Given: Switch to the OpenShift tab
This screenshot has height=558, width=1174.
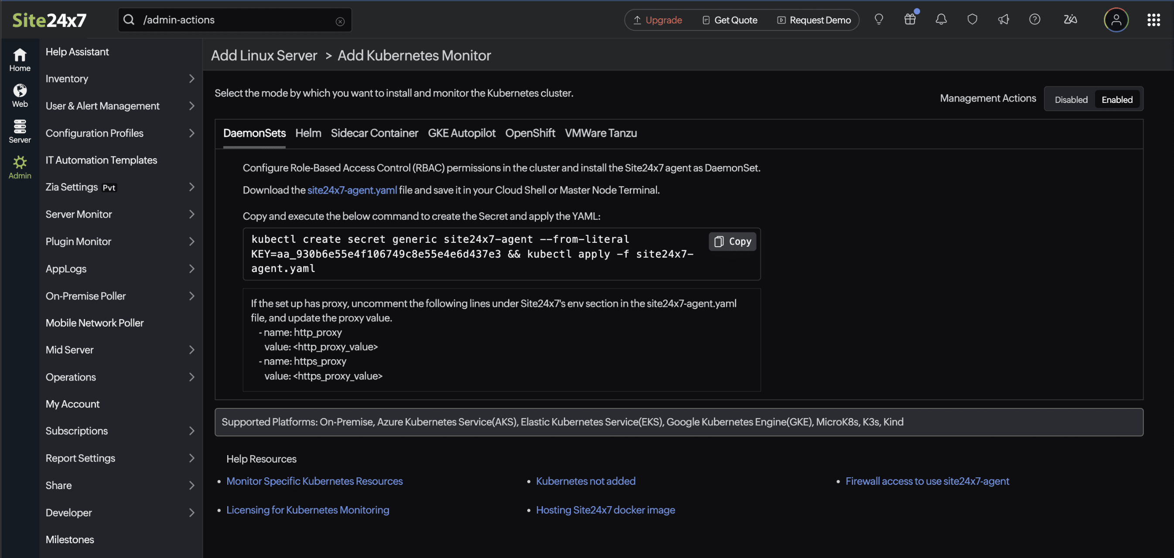Looking at the screenshot, I should [x=530, y=133].
